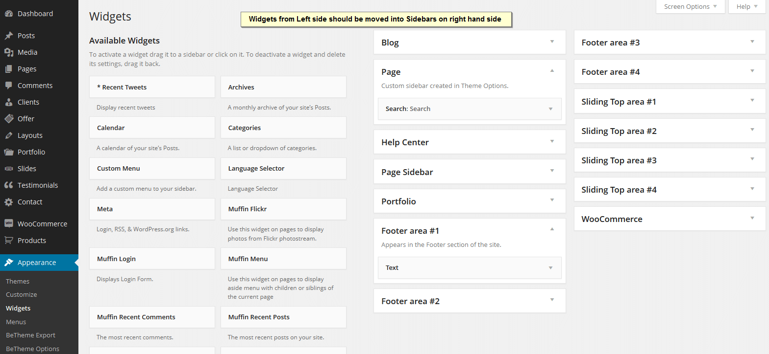
Task: Click the Contact gear icon
Action: (9, 202)
